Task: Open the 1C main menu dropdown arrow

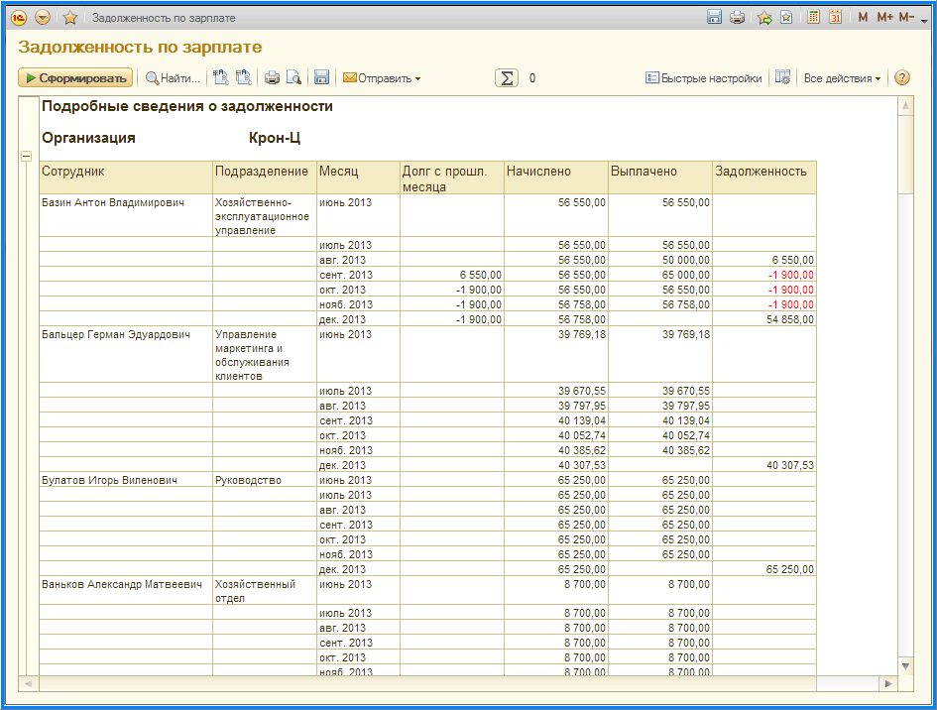Action: pyautogui.click(x=43, y=17)
